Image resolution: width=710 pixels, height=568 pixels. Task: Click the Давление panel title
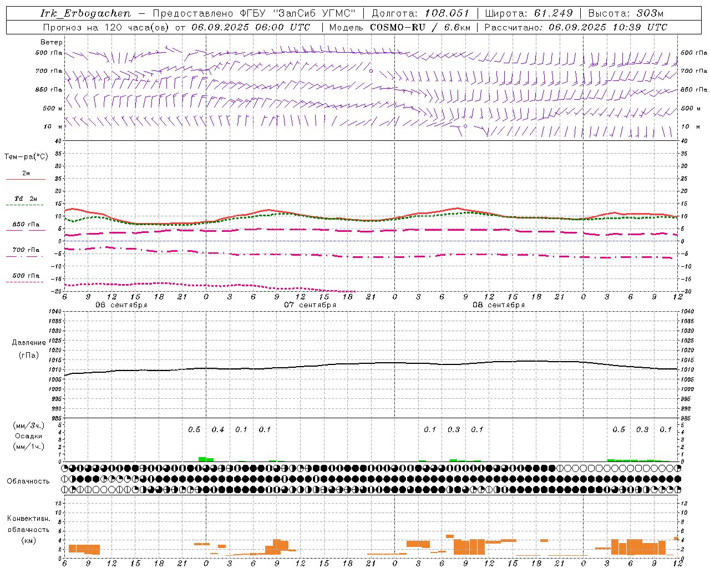28,342
